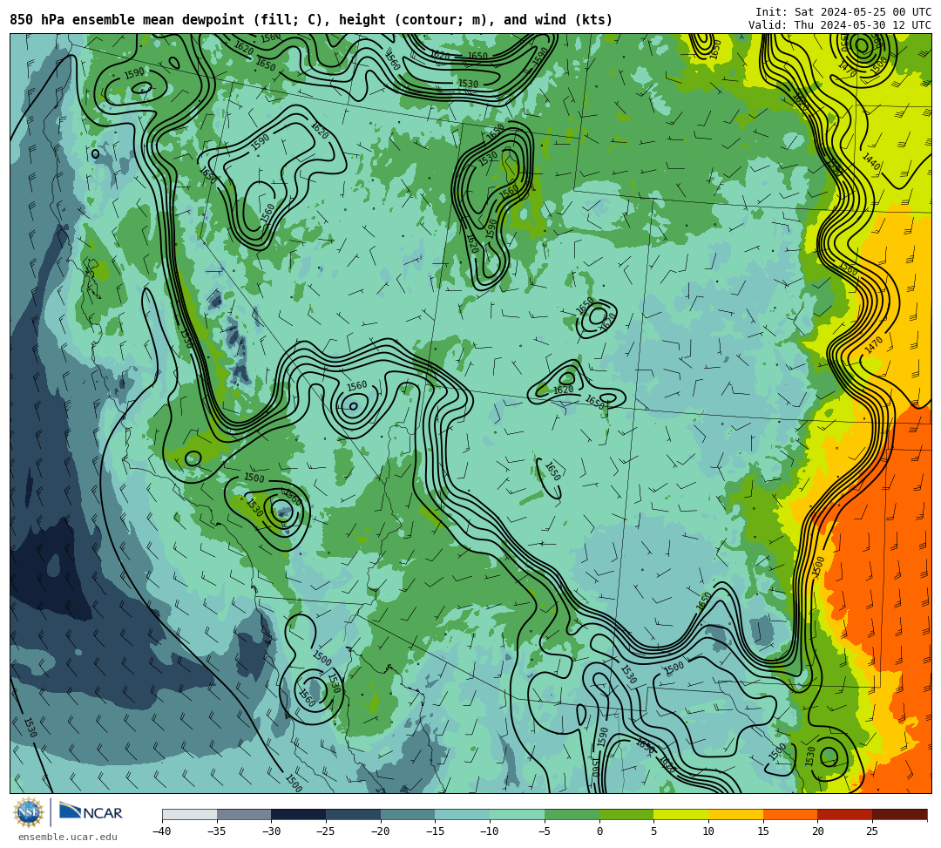Viewport: 941px width, 848px height.
Task: Click the NCAR logo
Action: [x=91, y=812]
